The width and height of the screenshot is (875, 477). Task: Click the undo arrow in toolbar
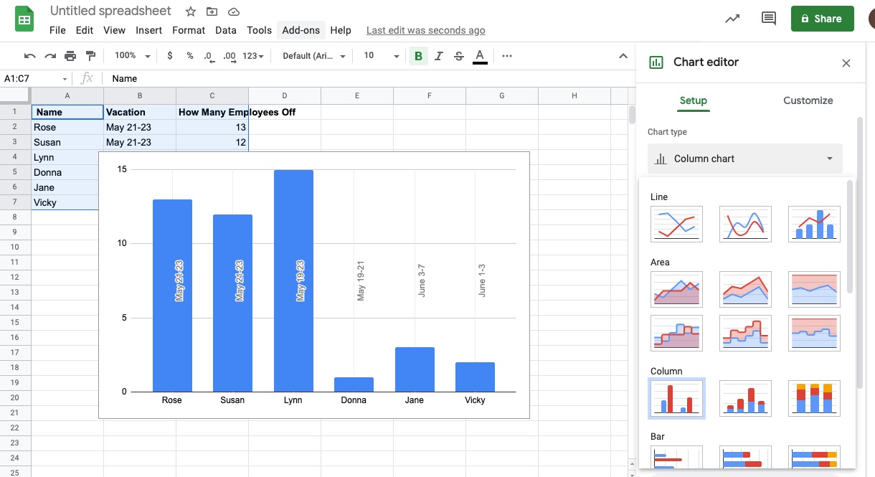coord(29,56)
